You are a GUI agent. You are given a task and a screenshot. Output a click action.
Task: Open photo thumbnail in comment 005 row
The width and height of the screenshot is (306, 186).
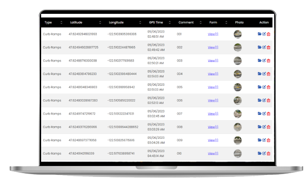(x=238, y=87)
